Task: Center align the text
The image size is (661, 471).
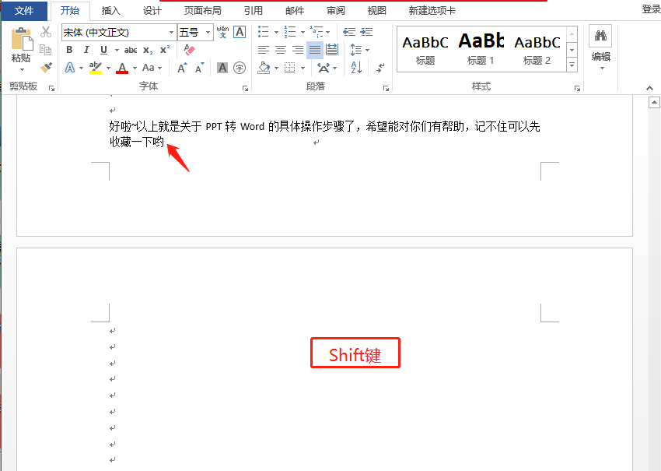Action: (281, 51)
